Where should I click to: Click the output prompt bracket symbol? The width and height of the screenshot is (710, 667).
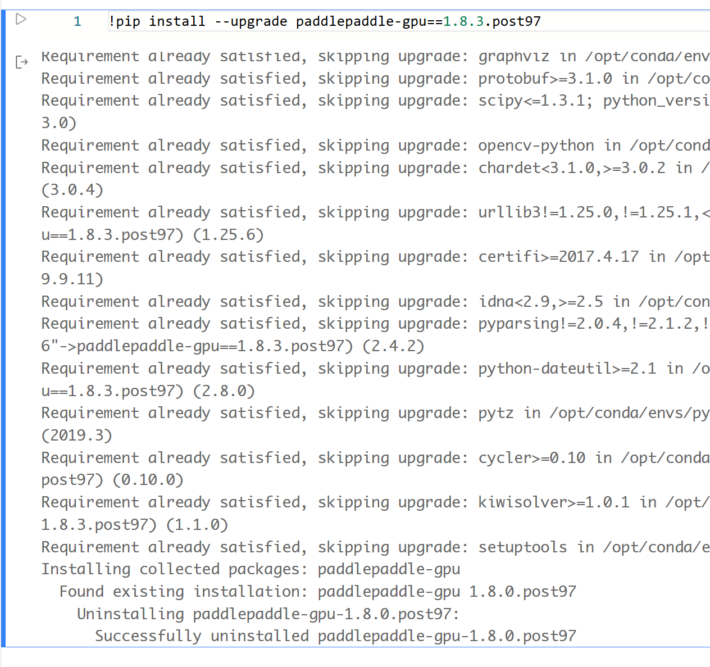click(x=21, y=62)
